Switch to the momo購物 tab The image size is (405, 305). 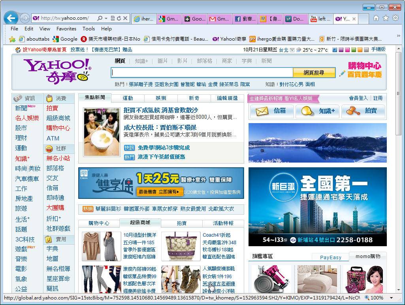coord(368,256)
